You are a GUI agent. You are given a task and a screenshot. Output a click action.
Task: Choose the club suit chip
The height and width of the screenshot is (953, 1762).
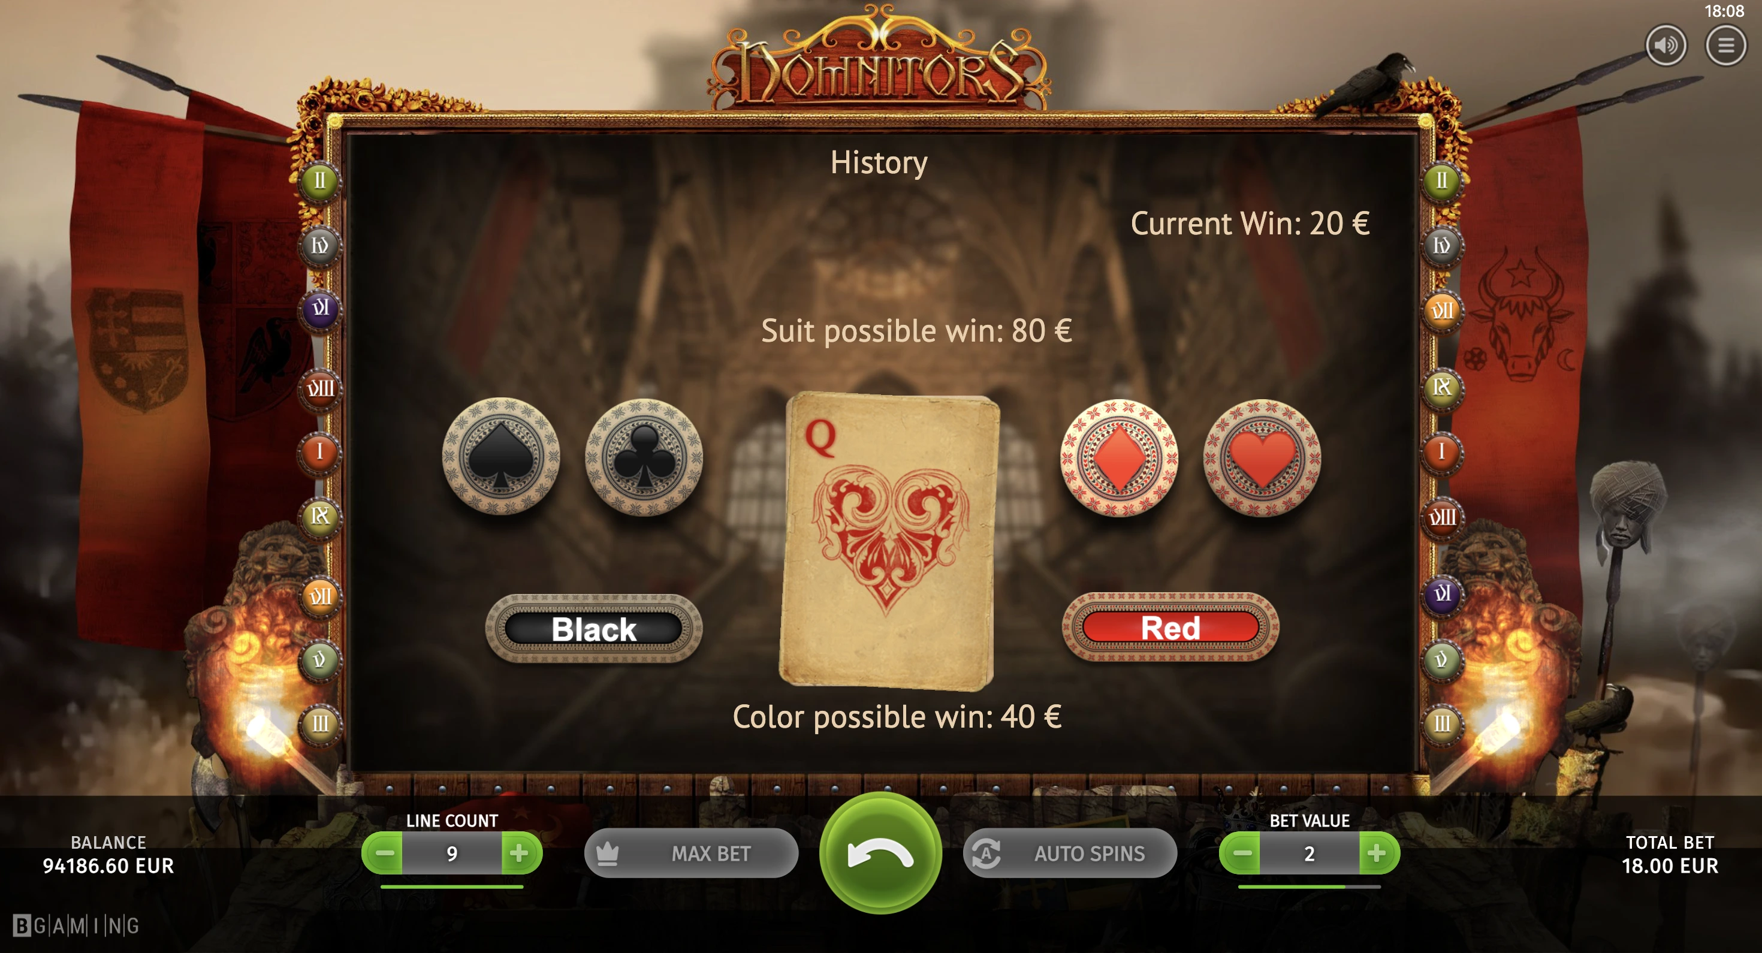point(644,456)
